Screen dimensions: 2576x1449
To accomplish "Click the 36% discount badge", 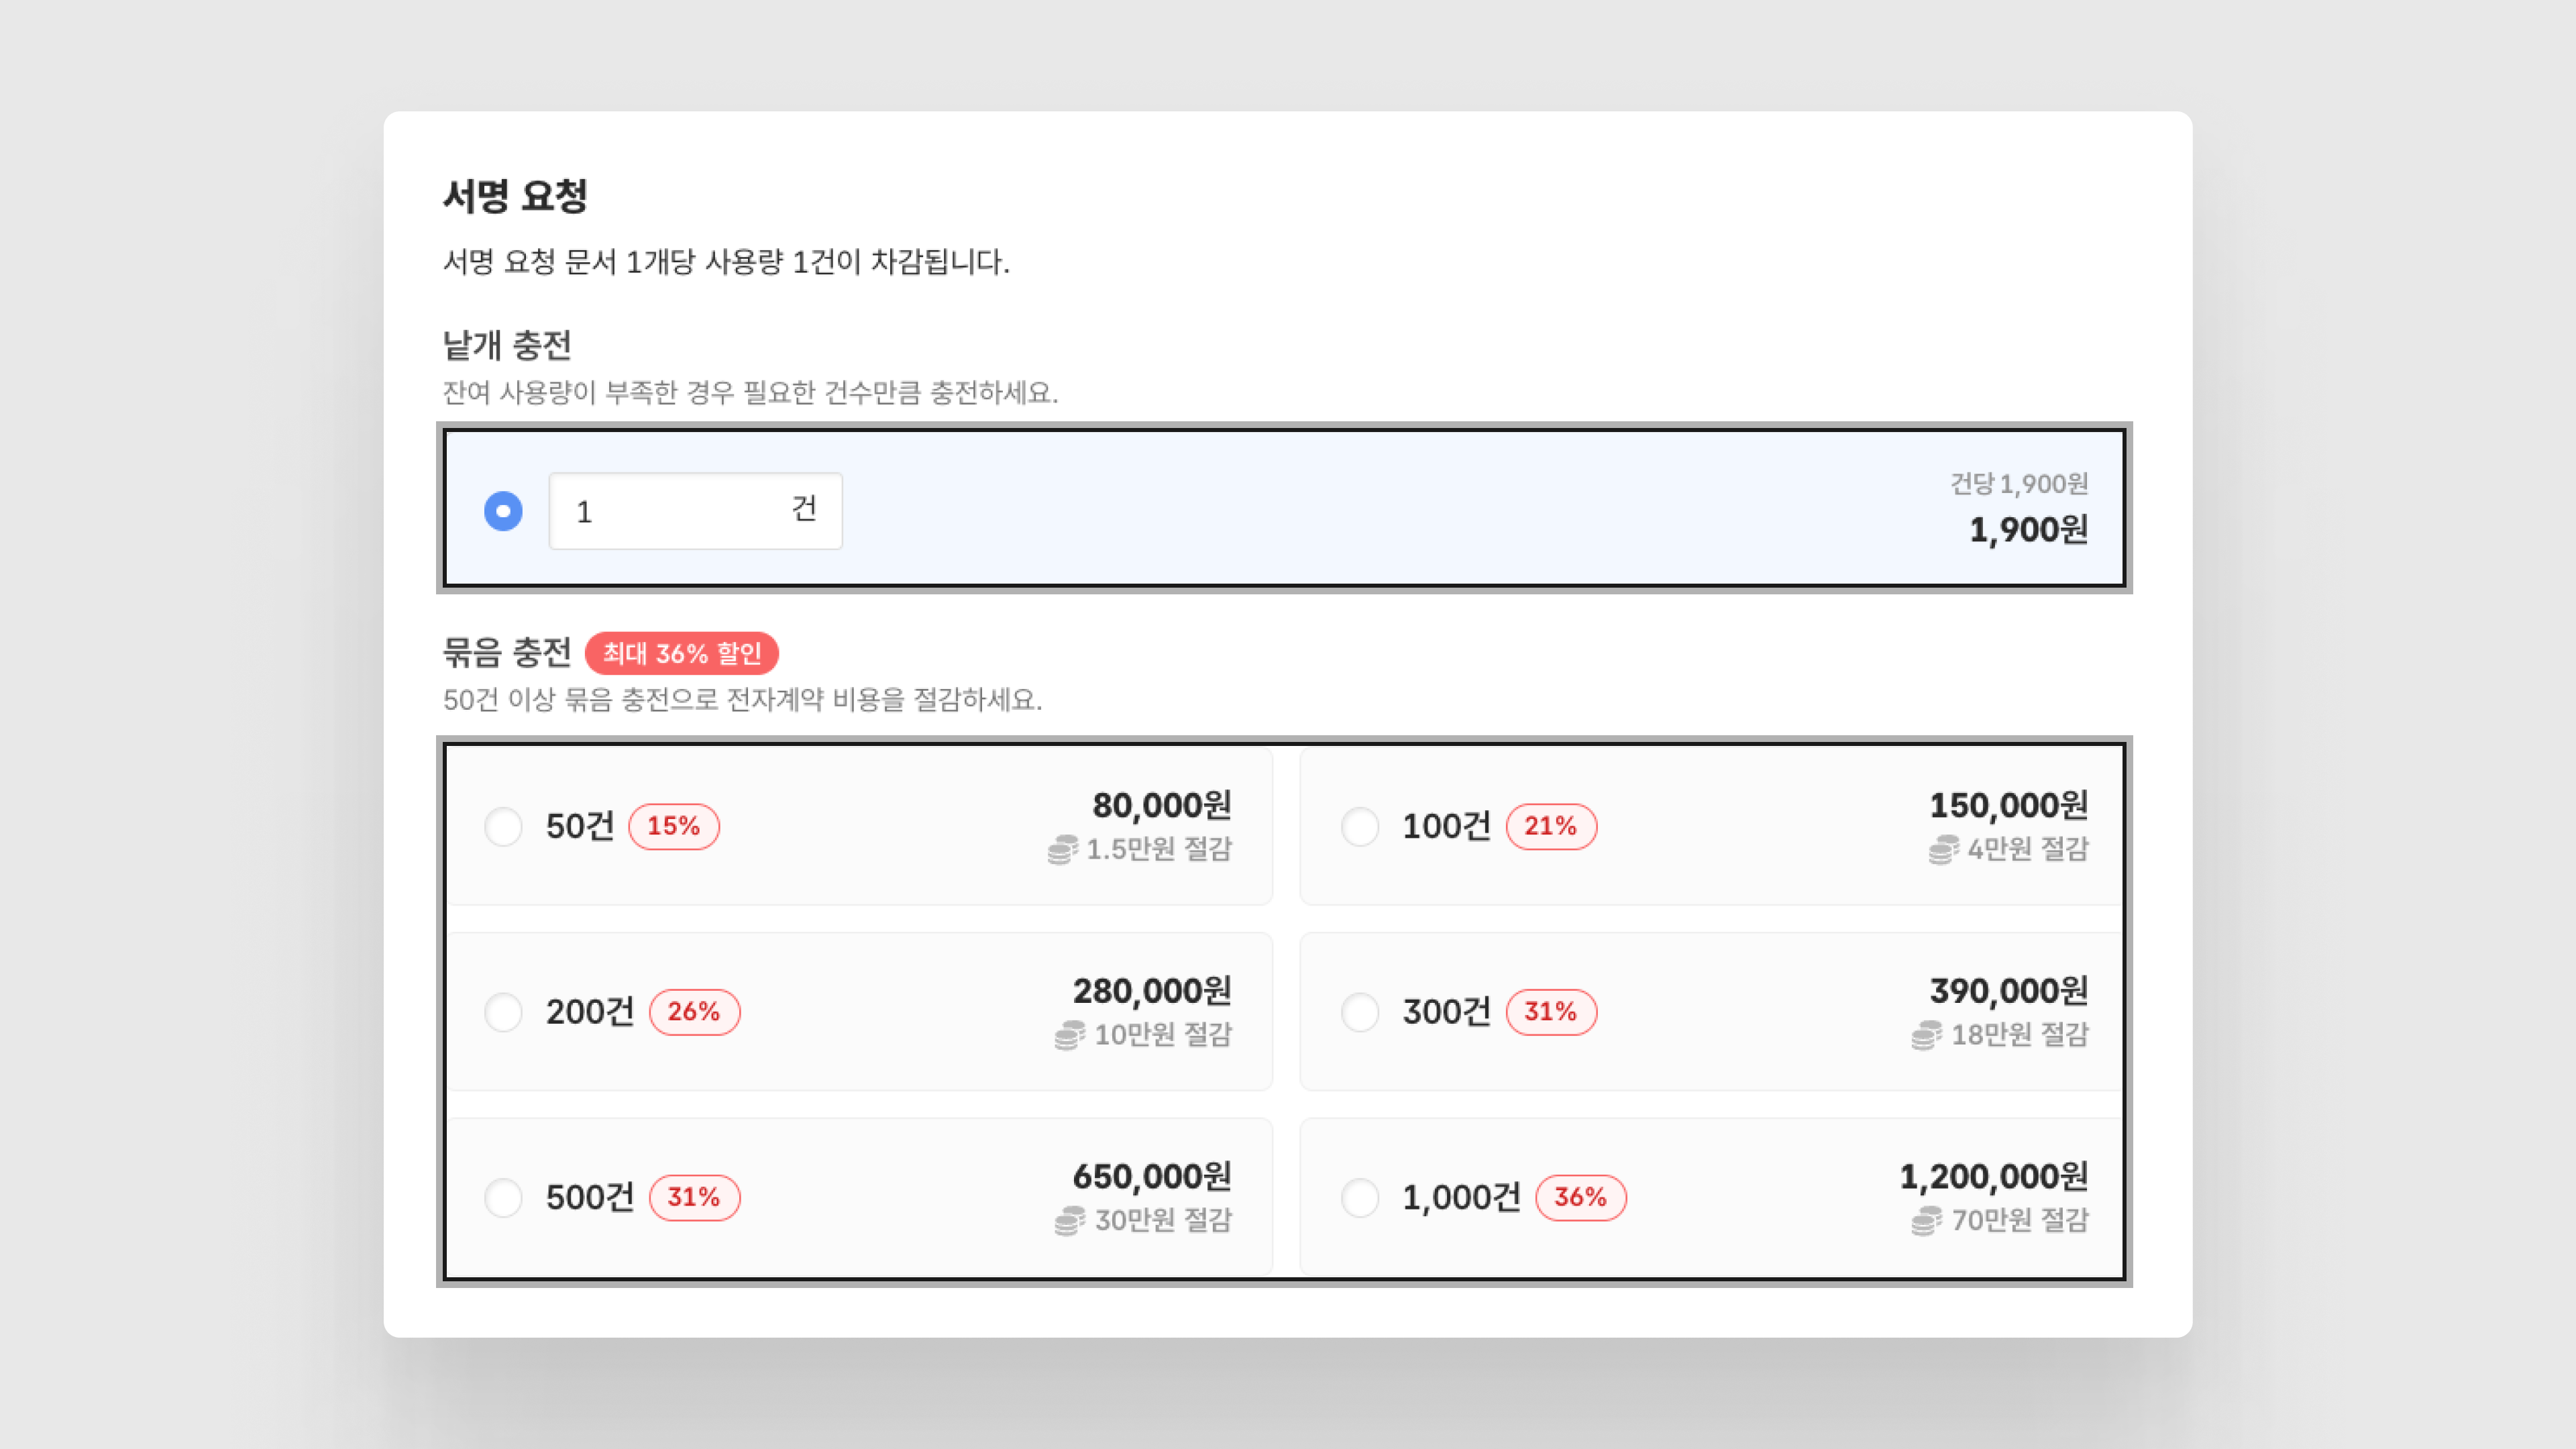I will [1580, 1197].
